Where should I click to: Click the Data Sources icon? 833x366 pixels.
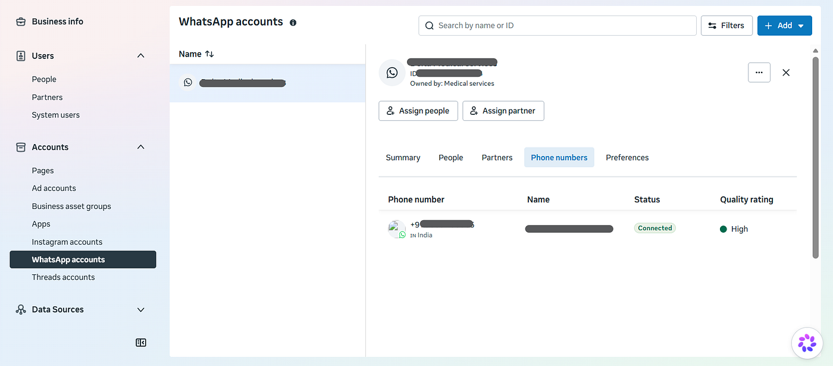(21, 309)
